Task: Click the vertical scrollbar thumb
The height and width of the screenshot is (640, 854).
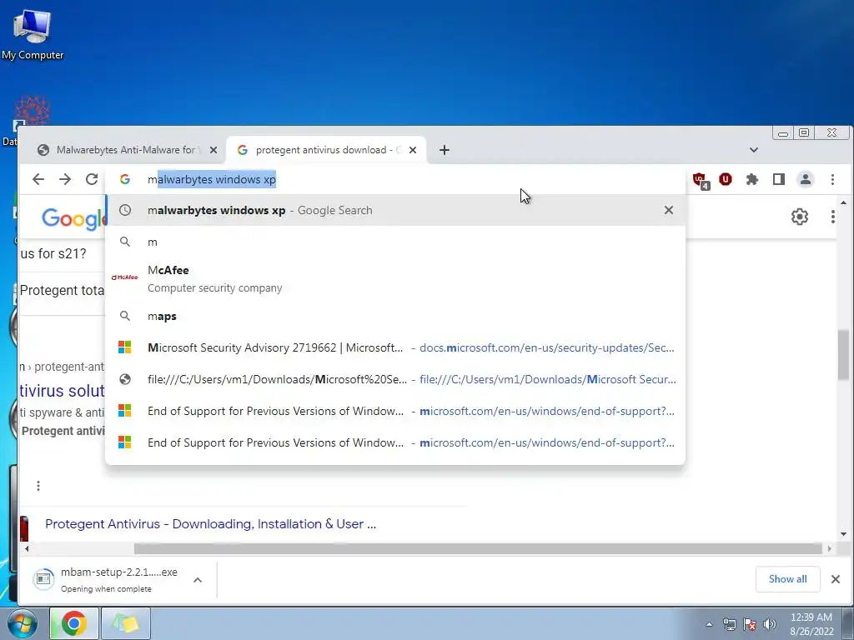Action: [x=843, y=355]
